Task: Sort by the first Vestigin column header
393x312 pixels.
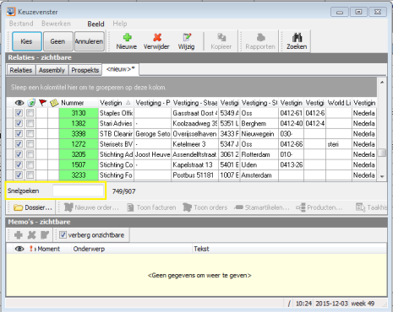Action: click(116, 103)
